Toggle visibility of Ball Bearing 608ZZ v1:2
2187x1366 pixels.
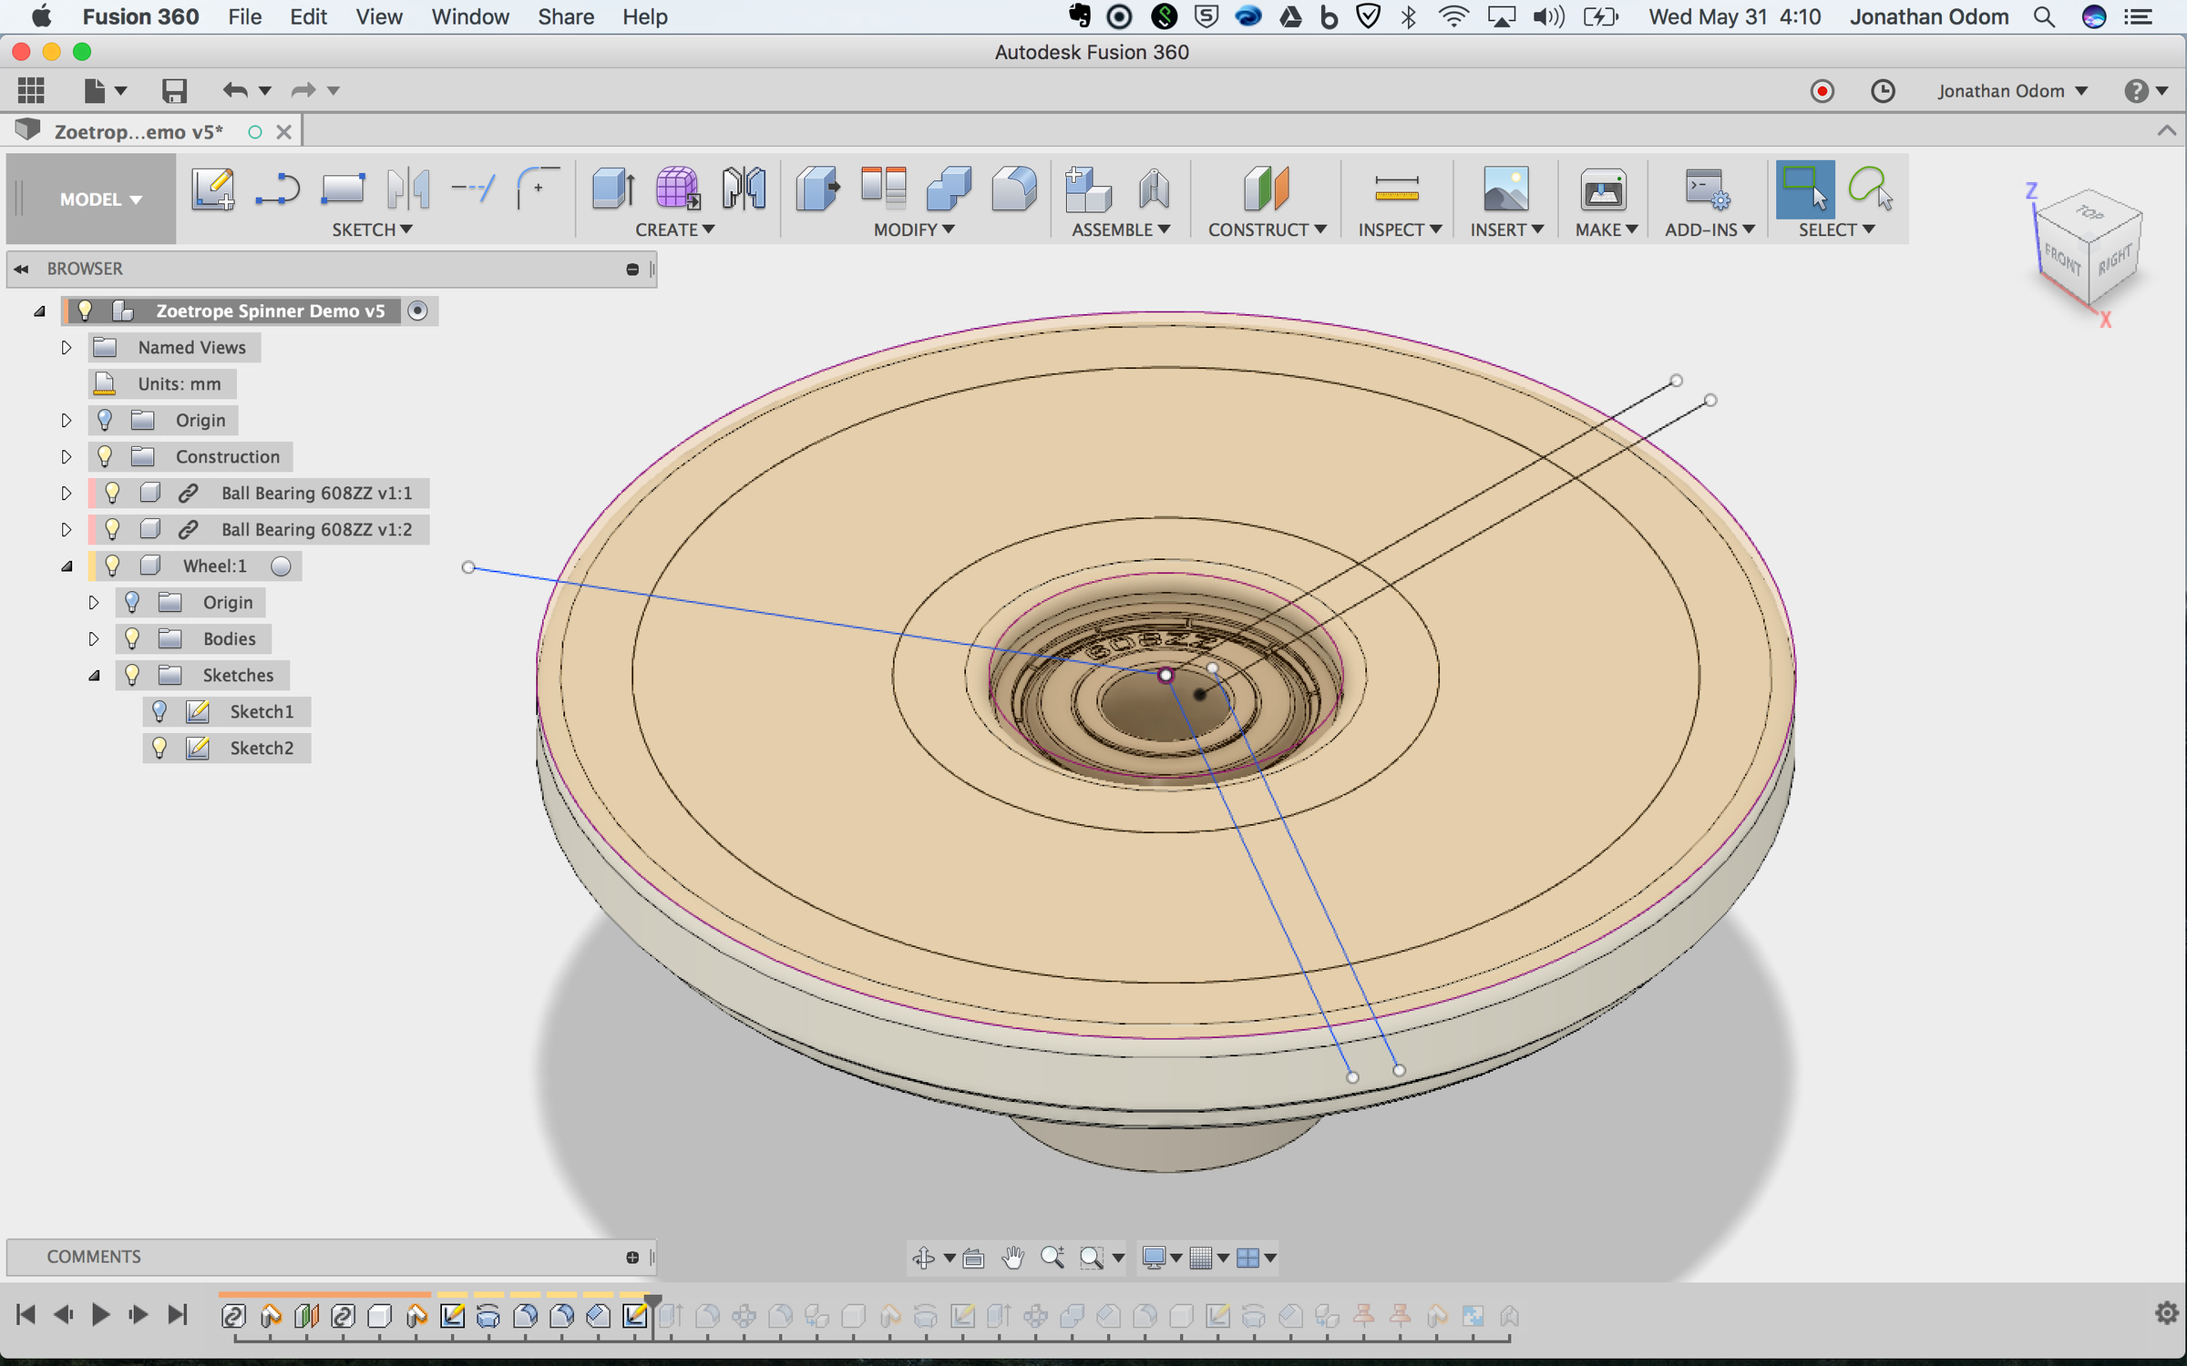pos(112,529)
